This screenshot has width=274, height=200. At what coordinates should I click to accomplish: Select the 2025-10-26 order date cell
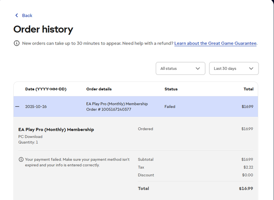(x=37, y=106)
